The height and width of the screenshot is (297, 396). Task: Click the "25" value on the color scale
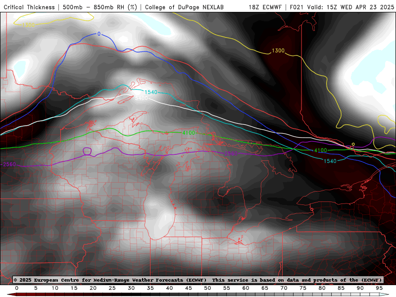[112, 288]
